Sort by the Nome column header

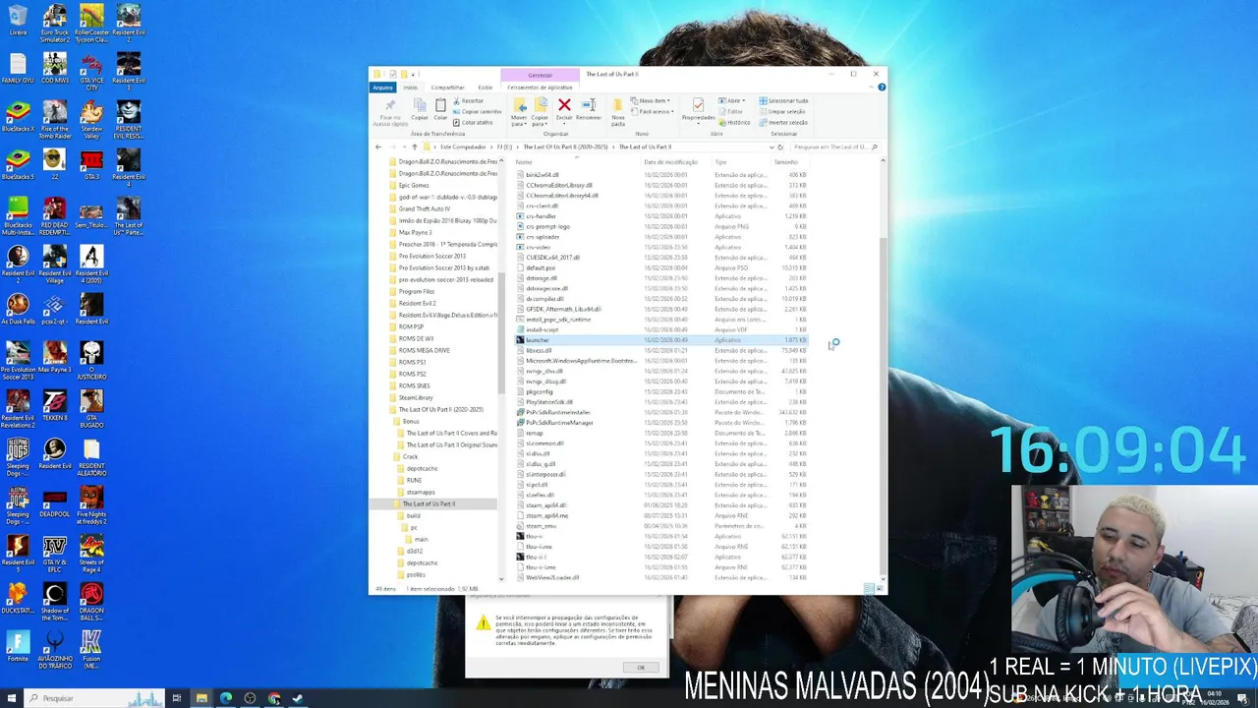[524, 162]
